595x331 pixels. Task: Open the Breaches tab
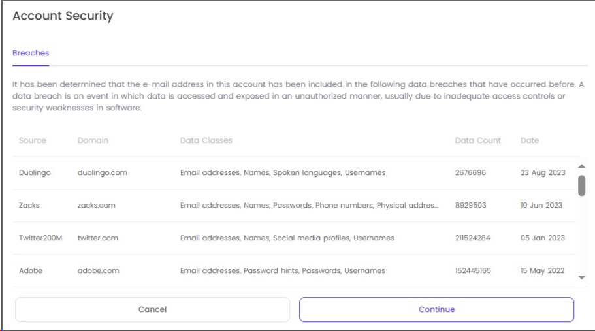click(x=31, y=53)
